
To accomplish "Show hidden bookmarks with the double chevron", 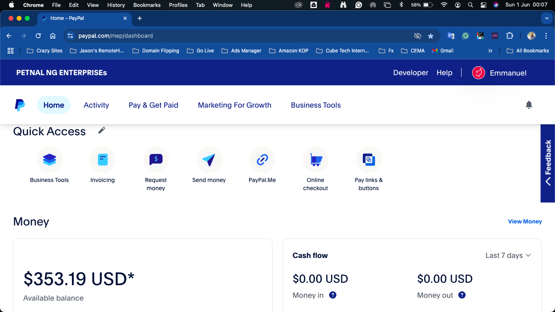I will click(490, 51).
